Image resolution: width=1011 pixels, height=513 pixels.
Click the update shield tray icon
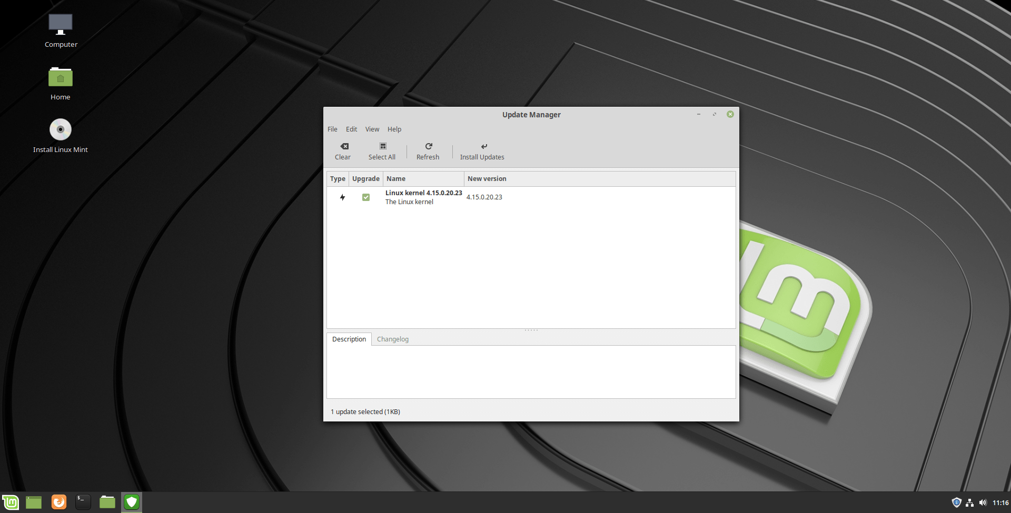(957, 502)
